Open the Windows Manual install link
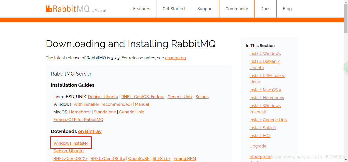The height and width of the screenshot is (162, 348). pyautogui.click(x=142, y=104)
